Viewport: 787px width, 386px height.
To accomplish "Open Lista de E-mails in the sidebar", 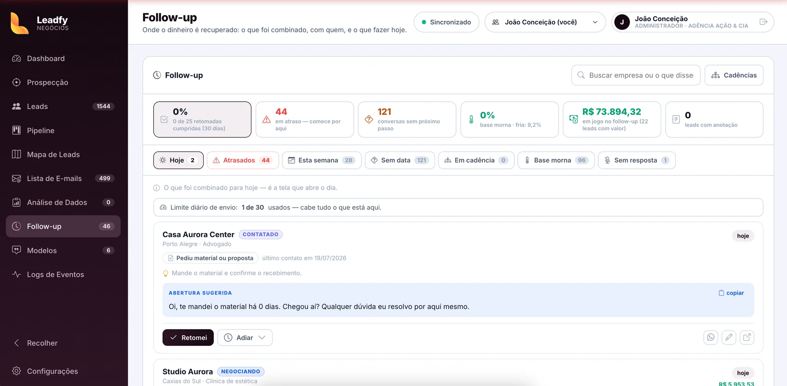I will [x=63, y=178].
